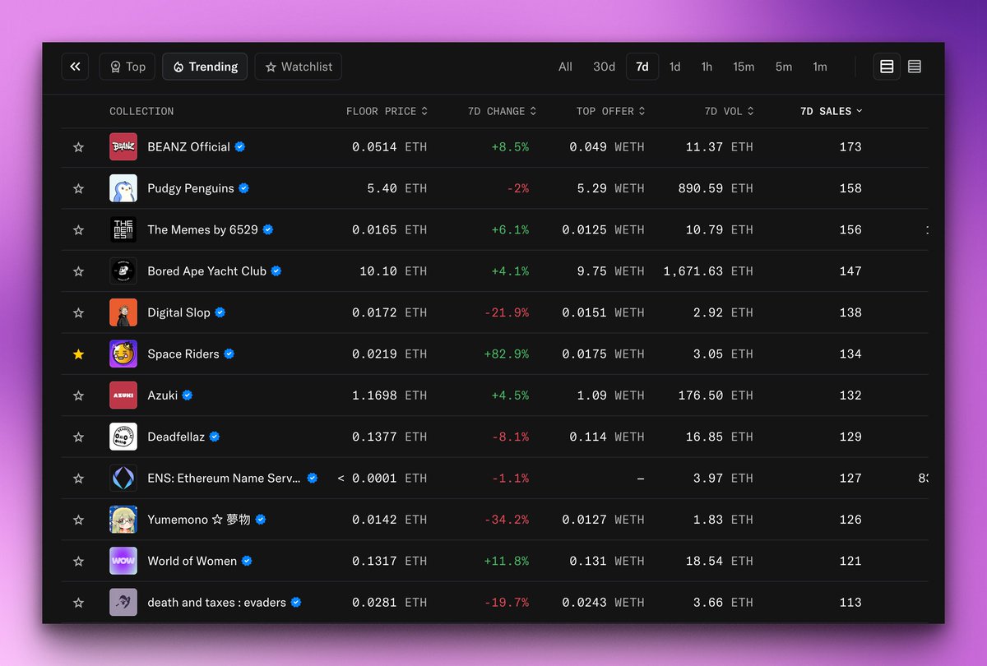This screenshot has width=987, height=666.
Task: Star BEANZ Official for watchlist
Action: pyautogui.click(x=78, y=147)
